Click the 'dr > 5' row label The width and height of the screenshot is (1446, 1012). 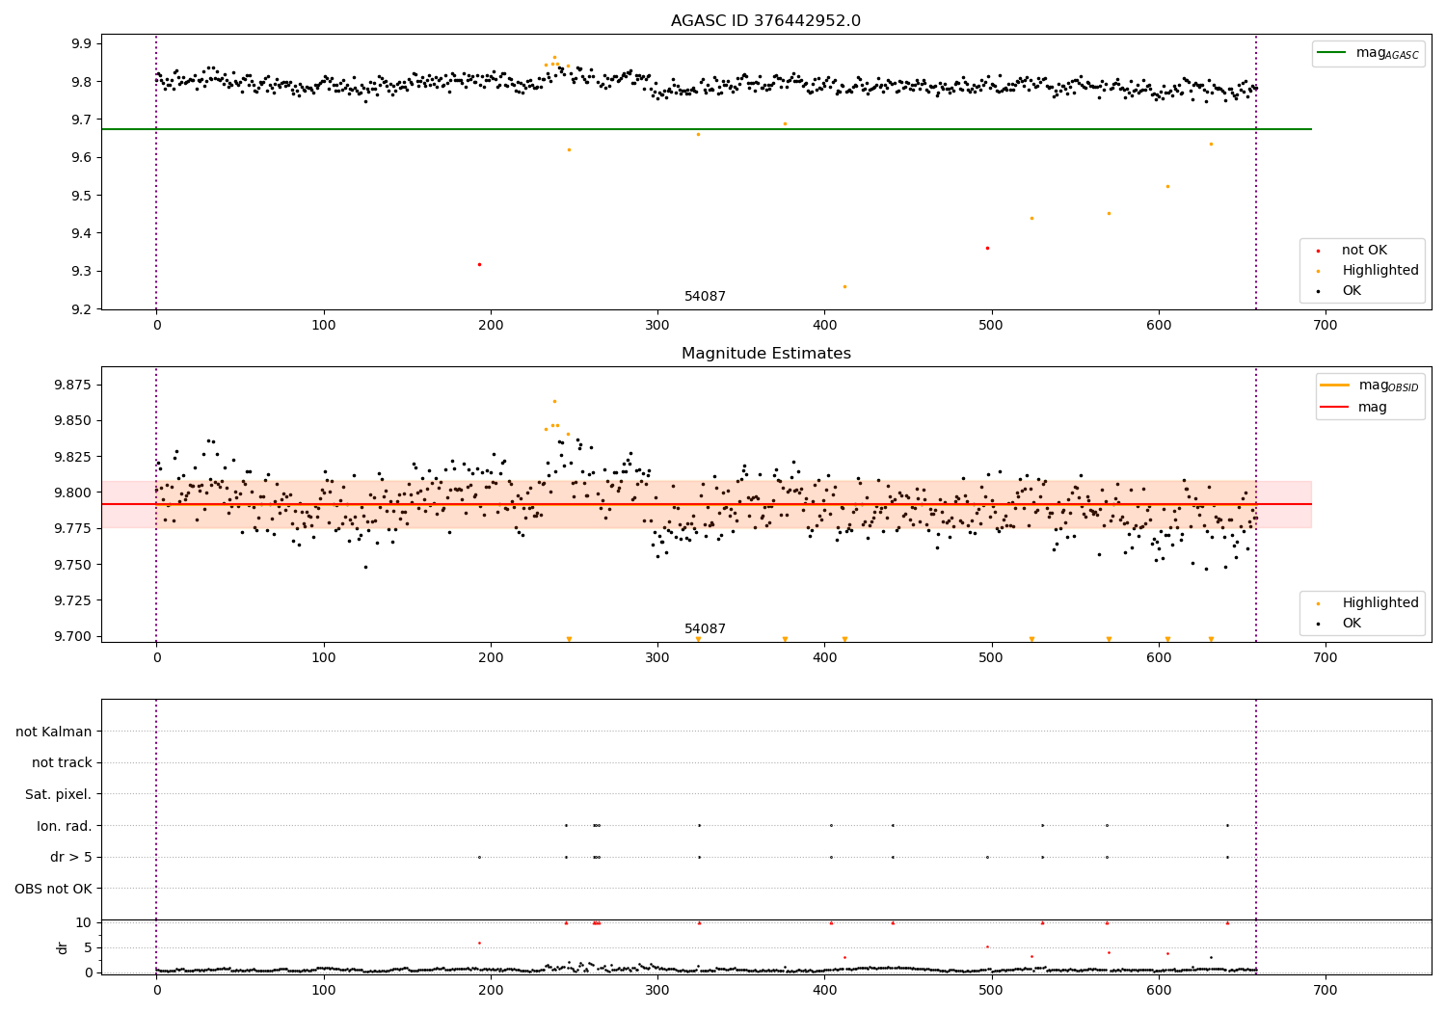coord(71,857)
